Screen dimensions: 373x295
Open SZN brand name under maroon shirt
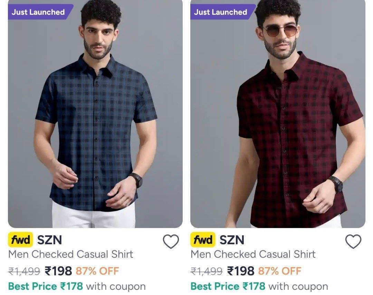point(232,240)
